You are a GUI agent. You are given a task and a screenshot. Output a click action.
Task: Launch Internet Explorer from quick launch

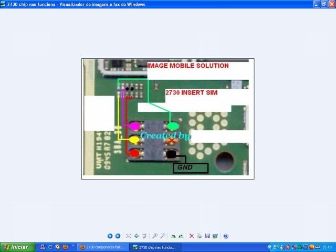tap(50, 247)
